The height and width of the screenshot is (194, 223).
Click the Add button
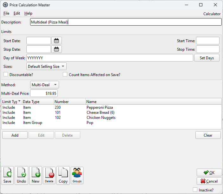(x=15, y=135)
